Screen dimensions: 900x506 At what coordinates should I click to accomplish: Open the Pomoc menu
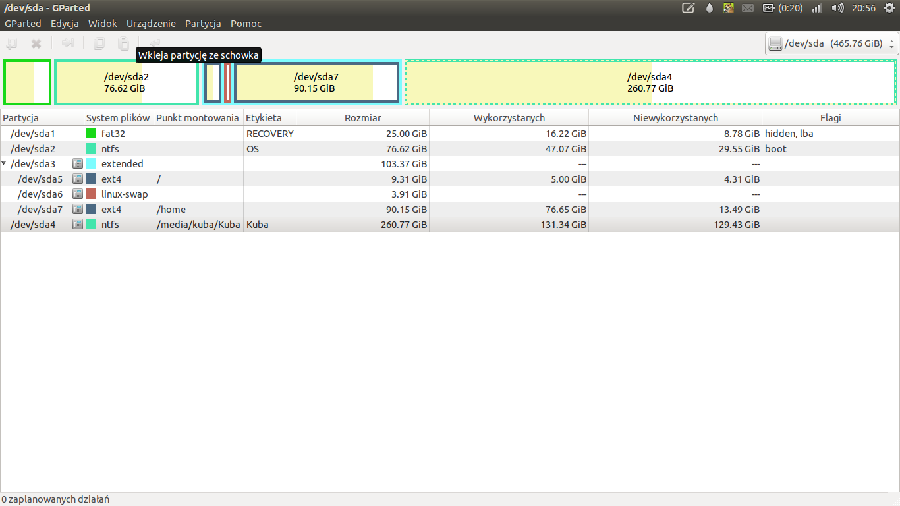(246, 24)
